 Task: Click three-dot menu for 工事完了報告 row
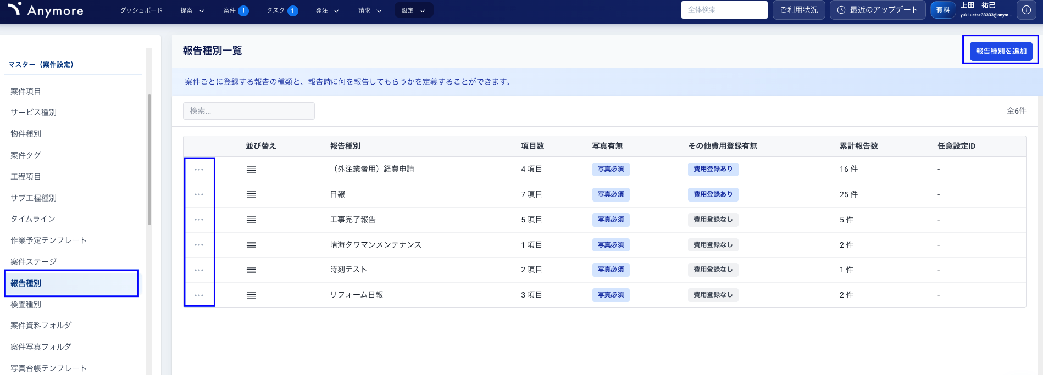[199, 220]
